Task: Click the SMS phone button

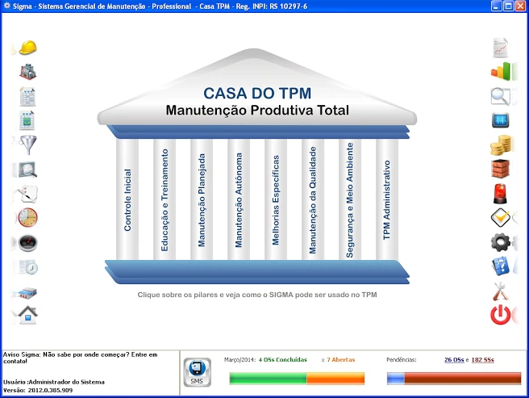Action: pyautogui.click(x=198, y=372)
